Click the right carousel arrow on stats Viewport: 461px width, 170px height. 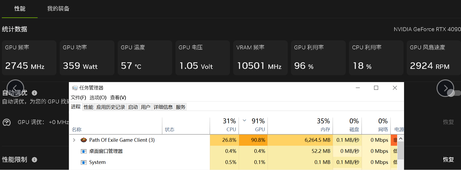pyautogui.click(x=445, y=88)
